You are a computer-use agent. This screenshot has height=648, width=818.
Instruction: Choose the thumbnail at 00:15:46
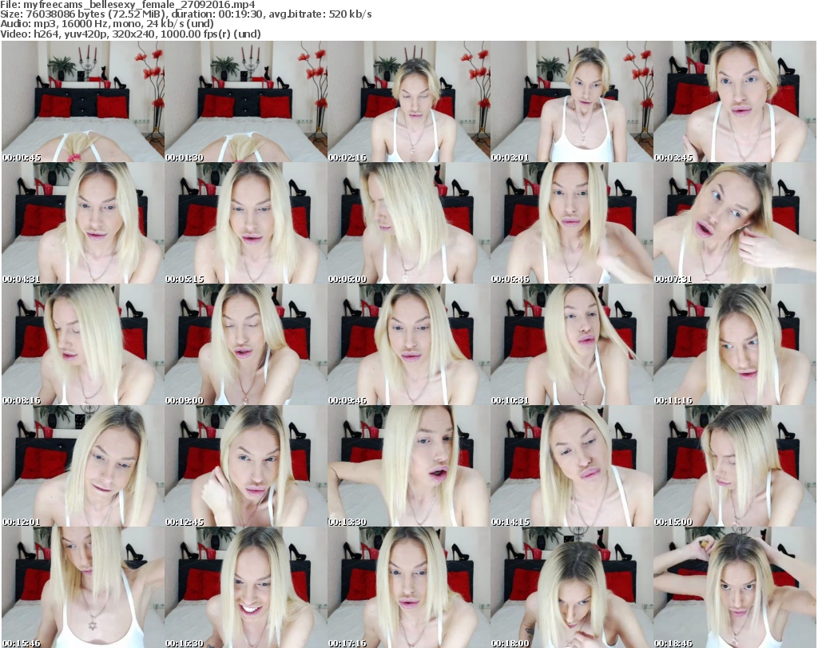pyautogui.click(x=83, y=587)
